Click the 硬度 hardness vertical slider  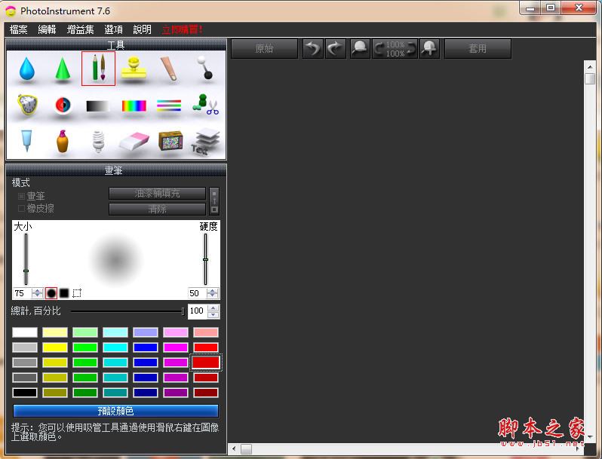pyautogui.click(x=205, y=259)
